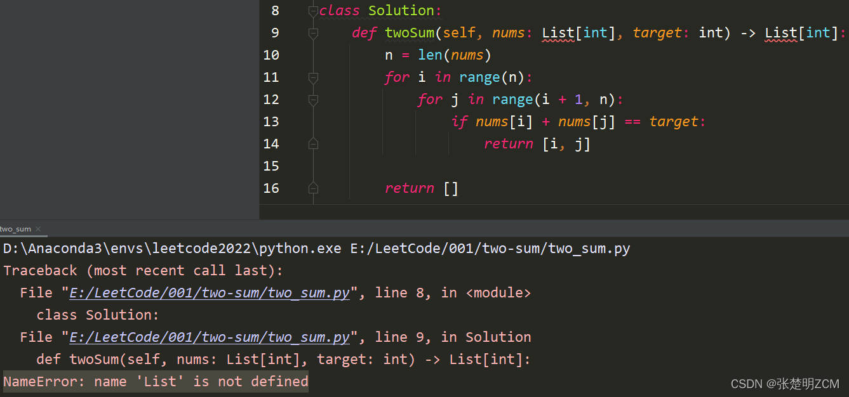Viewport: 849px width, 397px height.
Task: Click the python.exe path in console output
Action: pyautogui.click(x=171, y=248)
